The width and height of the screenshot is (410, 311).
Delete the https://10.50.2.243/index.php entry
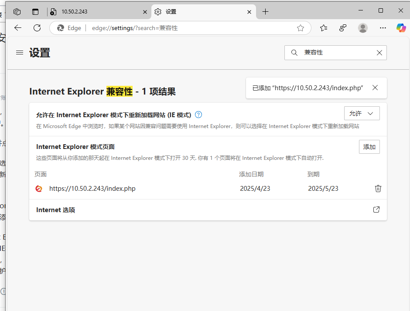[378, 188]
